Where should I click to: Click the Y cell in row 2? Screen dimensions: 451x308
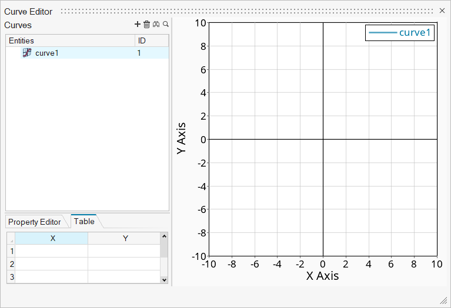click(x=125, y=264)
